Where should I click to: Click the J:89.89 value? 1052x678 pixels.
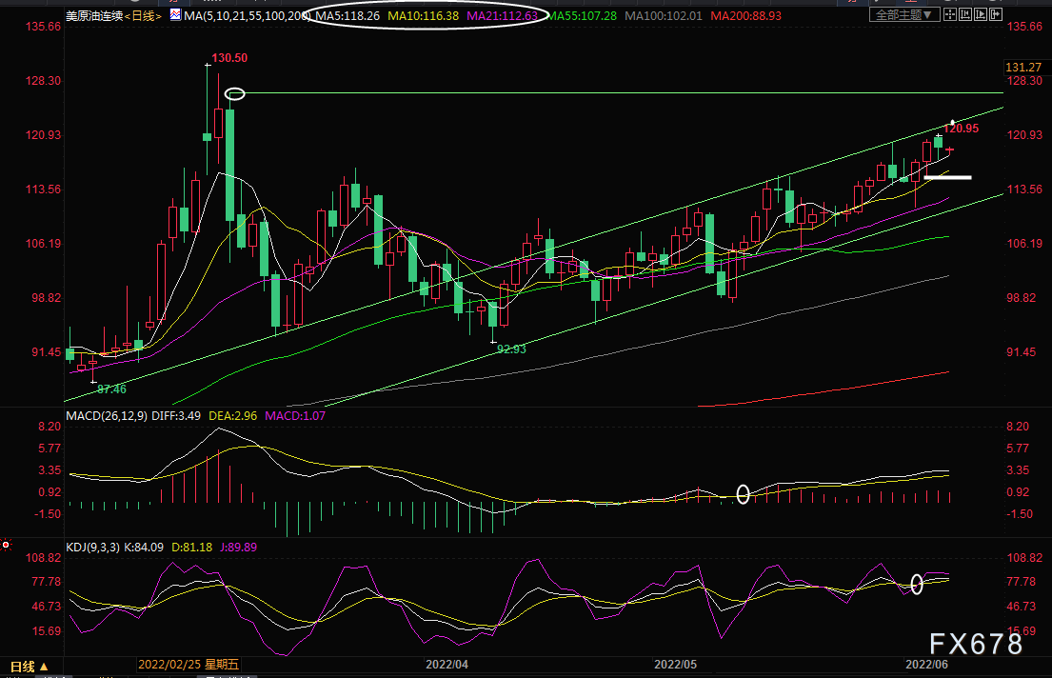point(238,548)
